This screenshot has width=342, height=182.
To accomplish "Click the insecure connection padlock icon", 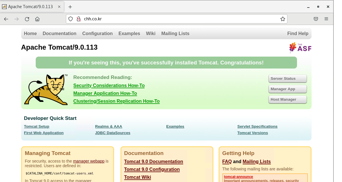I will click(x=79, y=19).
